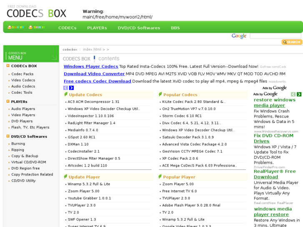
Task: Open the CODECs navigation menu item
Action: coord(68,28)
